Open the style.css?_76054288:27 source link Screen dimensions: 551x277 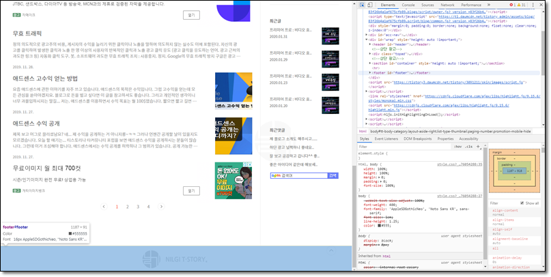460,196
